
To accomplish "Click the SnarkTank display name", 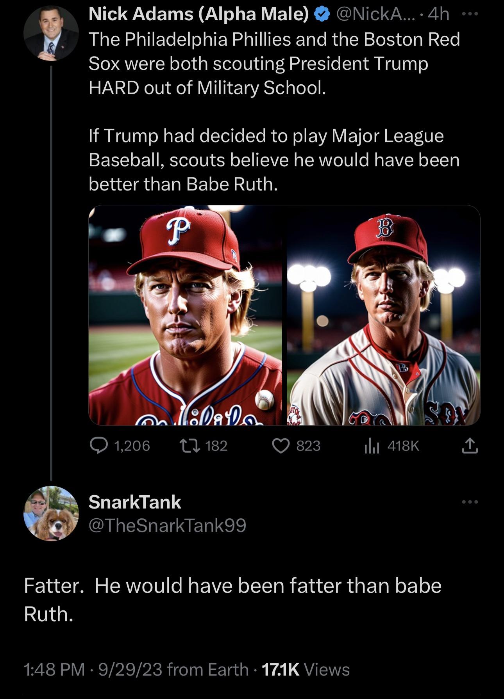I will click(135, 502).
